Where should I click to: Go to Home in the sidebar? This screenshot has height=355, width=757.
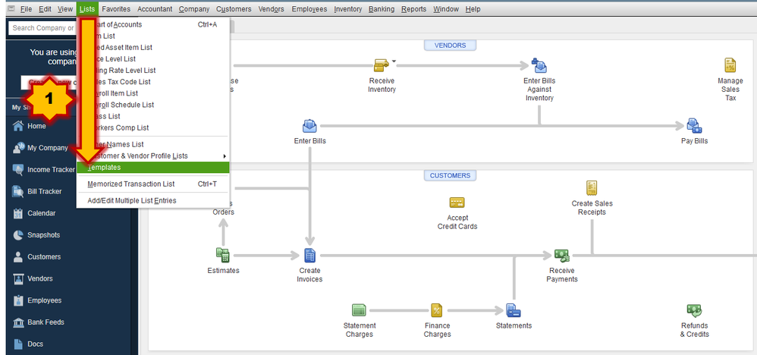click(36, 126)
